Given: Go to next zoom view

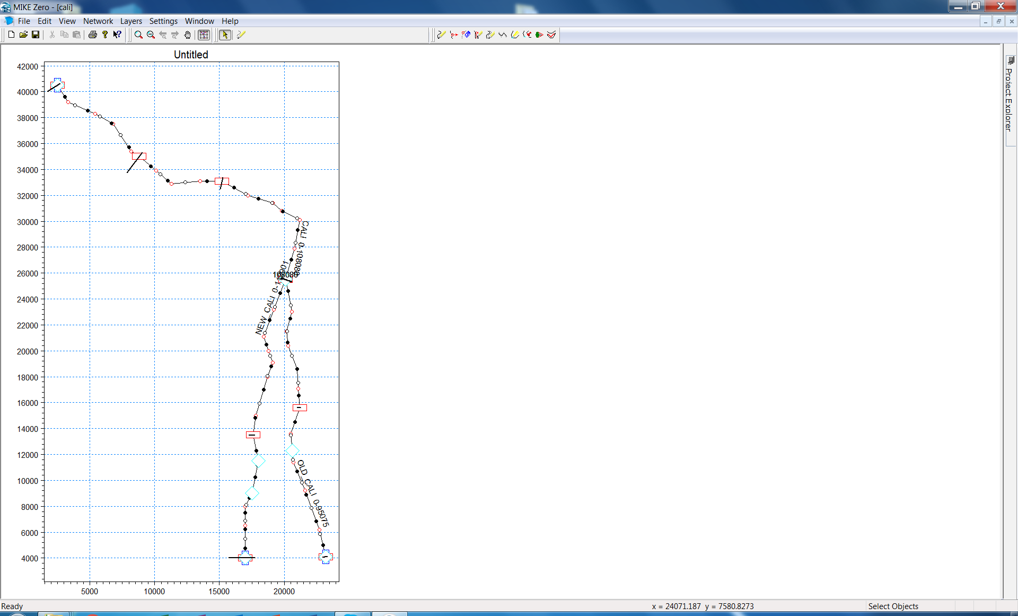Looking at the screenshot, I should (175, 34).
